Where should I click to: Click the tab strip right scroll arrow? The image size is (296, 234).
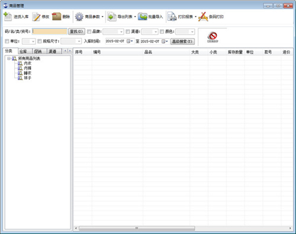pyautogui.click(x=69, y=51)
